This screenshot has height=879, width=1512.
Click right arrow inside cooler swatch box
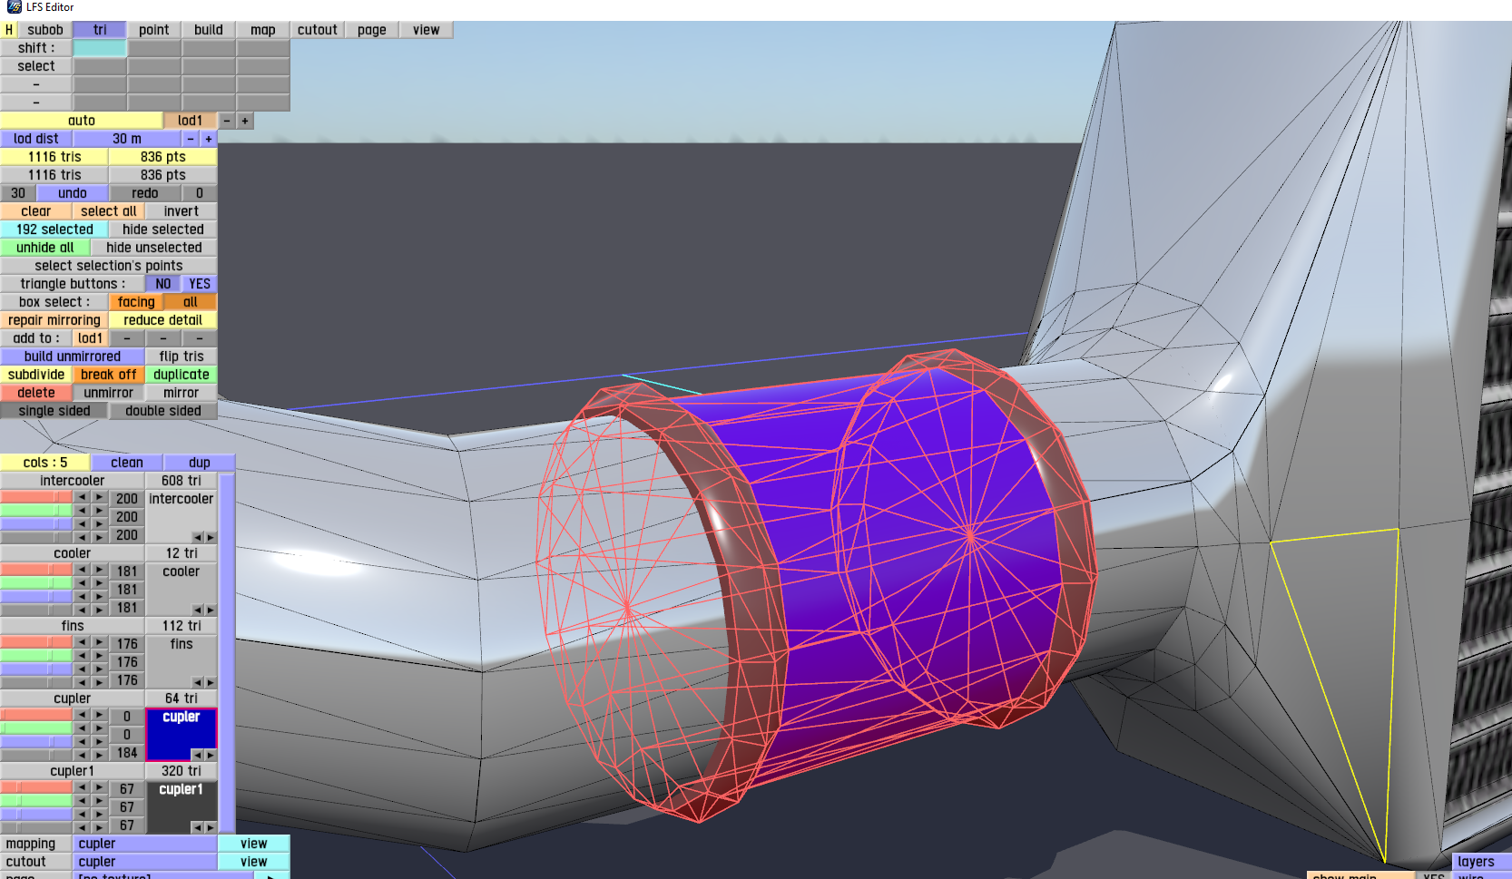pyautogui.click(x=211, y=610)
